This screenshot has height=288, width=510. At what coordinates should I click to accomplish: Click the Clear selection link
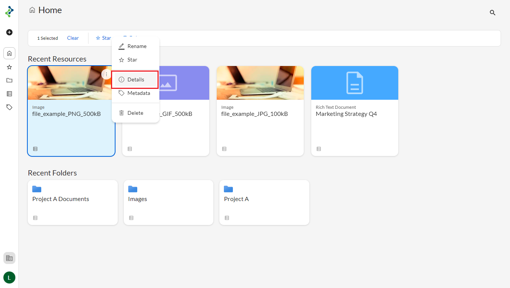[73, 38]
